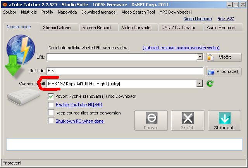Click the Pause button
This screenshot has width=248, height=168.
(x=151, y=121)
